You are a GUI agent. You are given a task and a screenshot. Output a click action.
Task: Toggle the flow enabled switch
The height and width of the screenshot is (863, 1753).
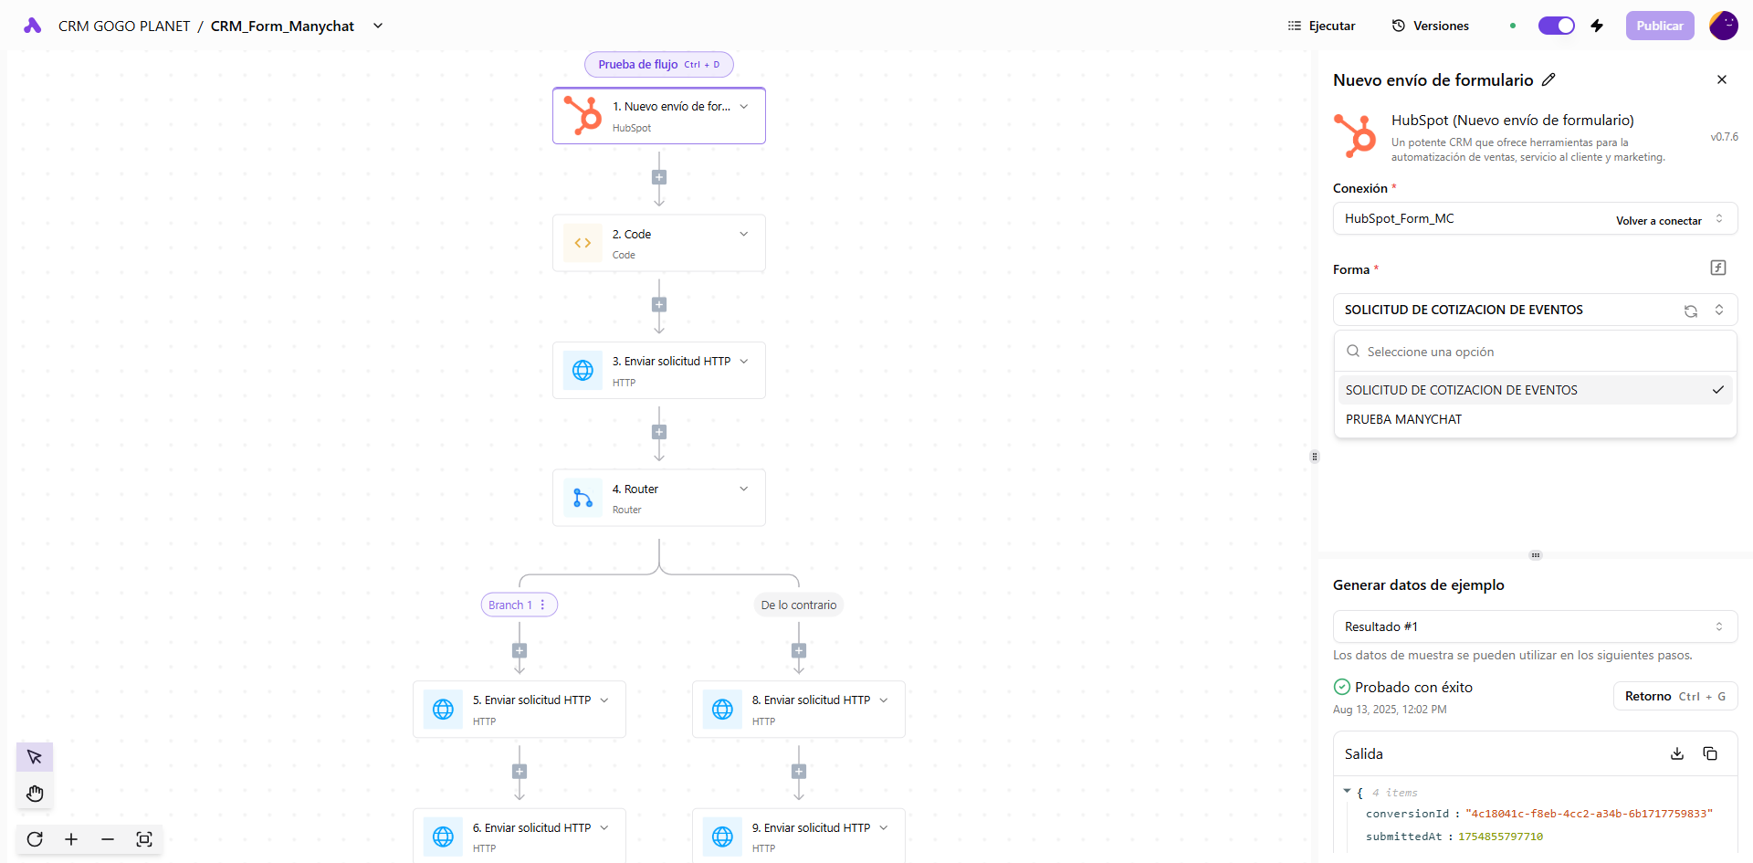coord(1556,26)
